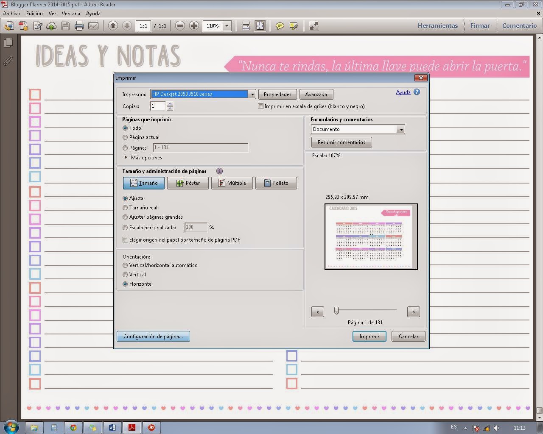
Task: Click the next preview page arrow button
Action: point(414,312)
